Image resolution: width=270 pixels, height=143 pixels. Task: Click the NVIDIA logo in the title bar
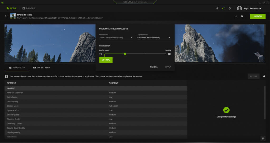click(x=2, y=2)
